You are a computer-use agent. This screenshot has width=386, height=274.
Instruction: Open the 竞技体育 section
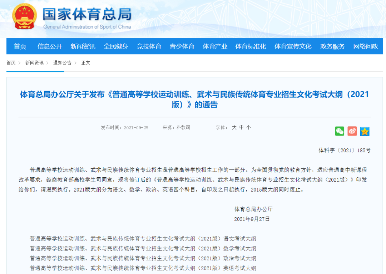tap(149, 46)
